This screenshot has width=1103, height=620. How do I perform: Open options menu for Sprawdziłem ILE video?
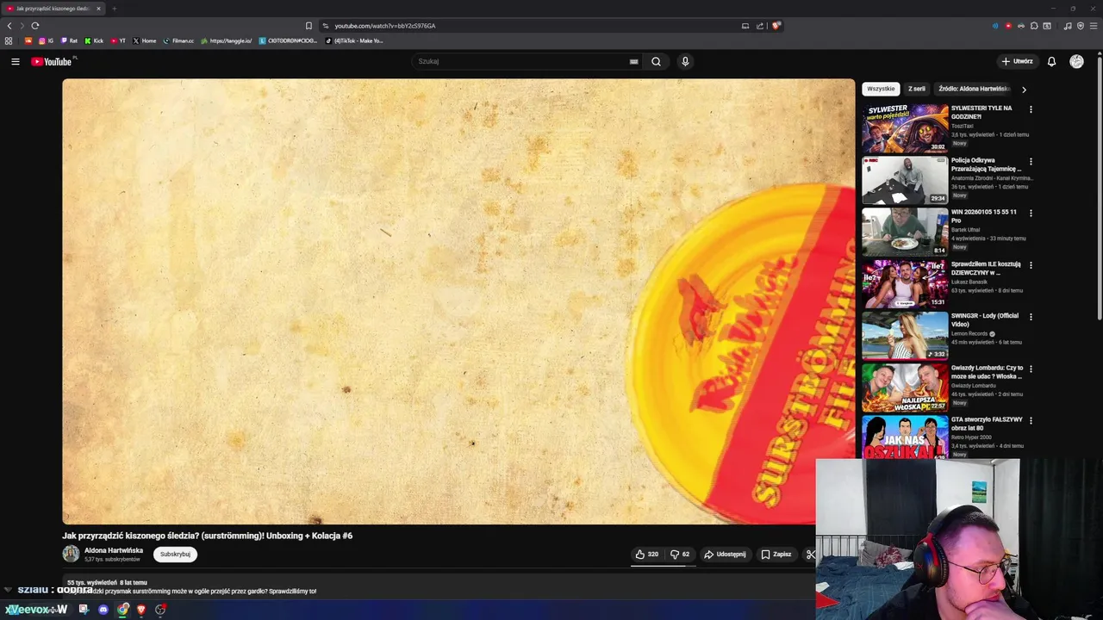[1031, 264]
